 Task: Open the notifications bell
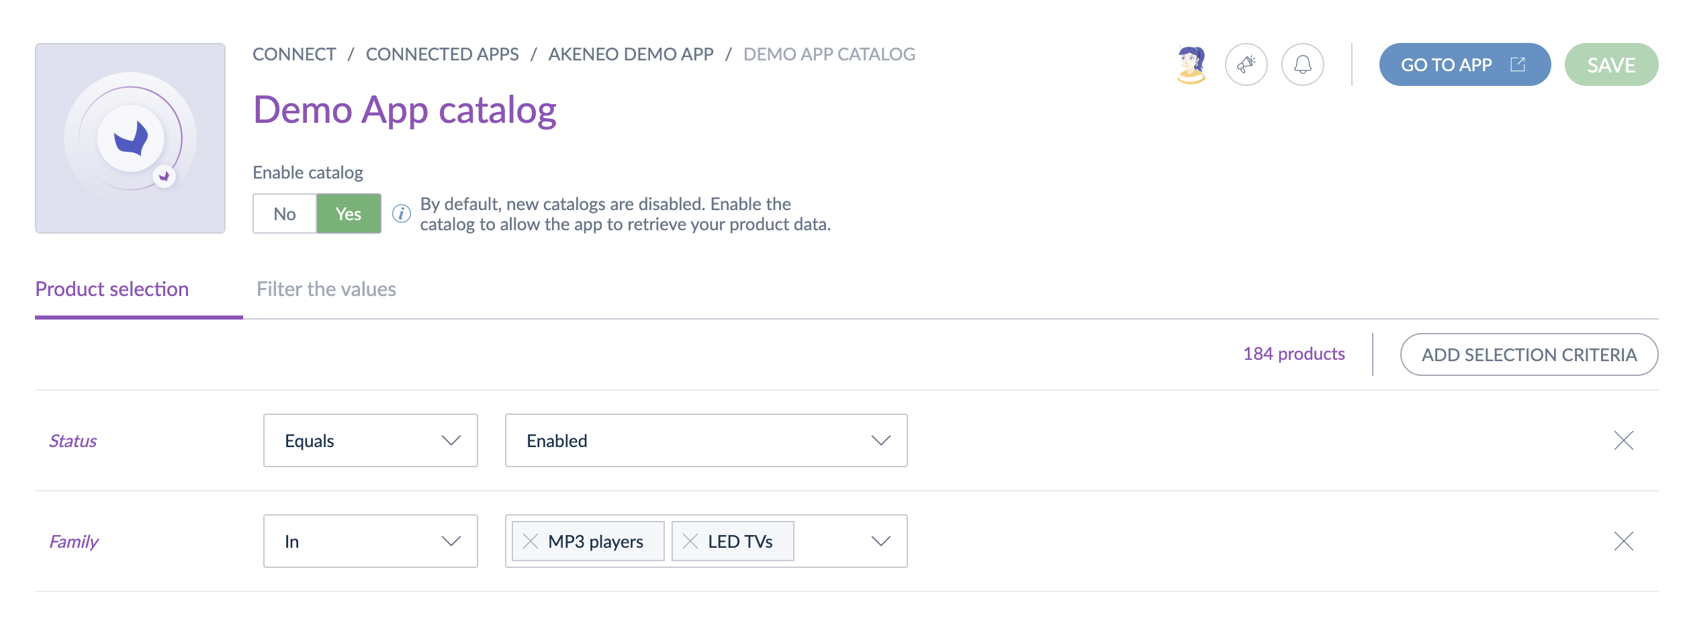[1302, 64]
